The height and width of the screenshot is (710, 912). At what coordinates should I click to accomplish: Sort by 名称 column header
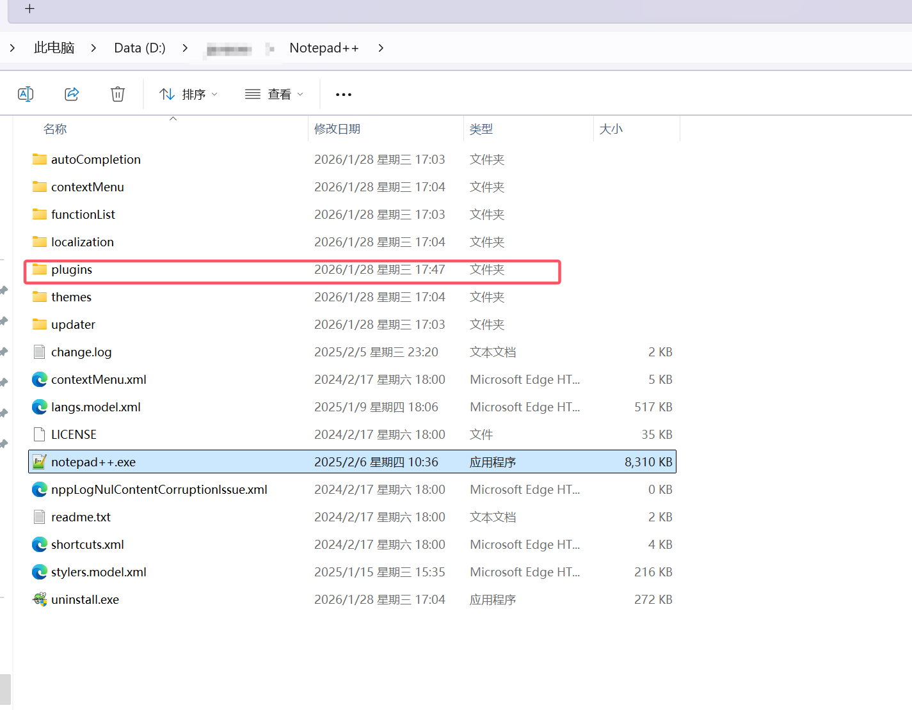tap(55, 129)
